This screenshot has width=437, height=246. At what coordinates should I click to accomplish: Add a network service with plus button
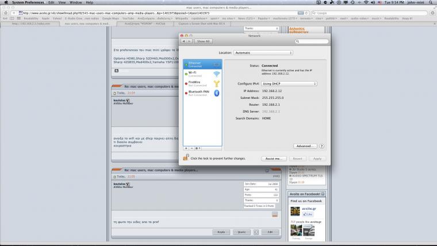[186, 148]
